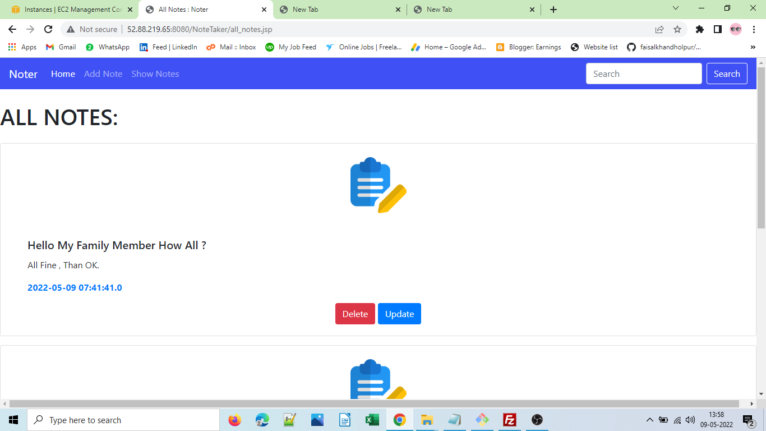Open FileZilla from the taskbar
The image size is (766, 431).
click(510, 420)
